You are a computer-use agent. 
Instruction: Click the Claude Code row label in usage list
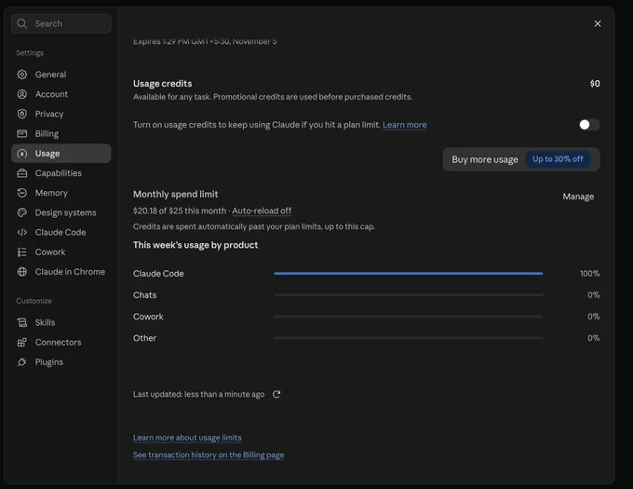click(x=158, y=273)
